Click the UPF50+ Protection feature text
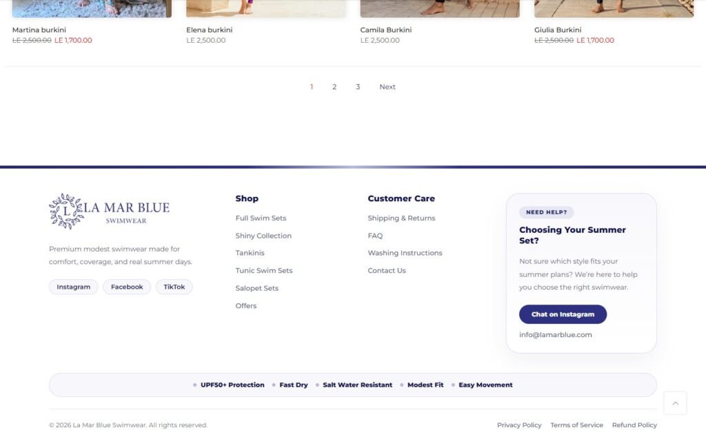 (x=232, y=385)
